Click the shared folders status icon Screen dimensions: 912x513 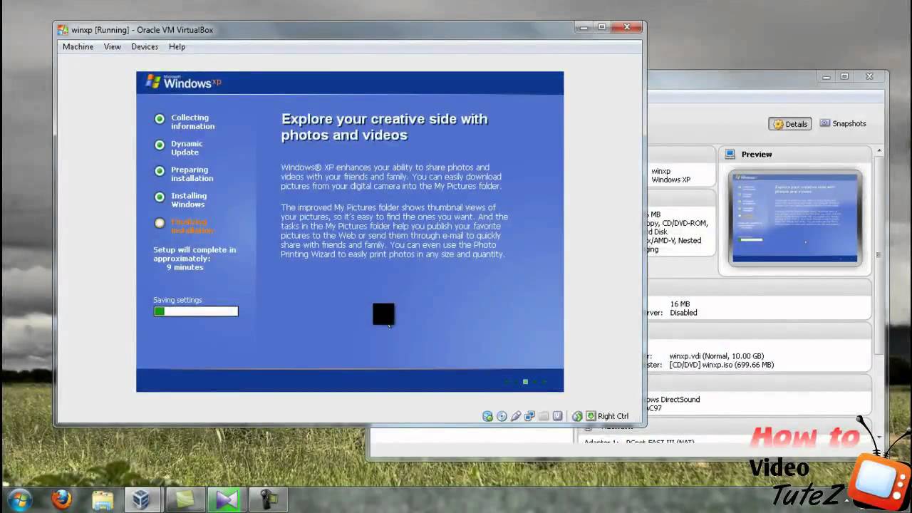[544, 416]
